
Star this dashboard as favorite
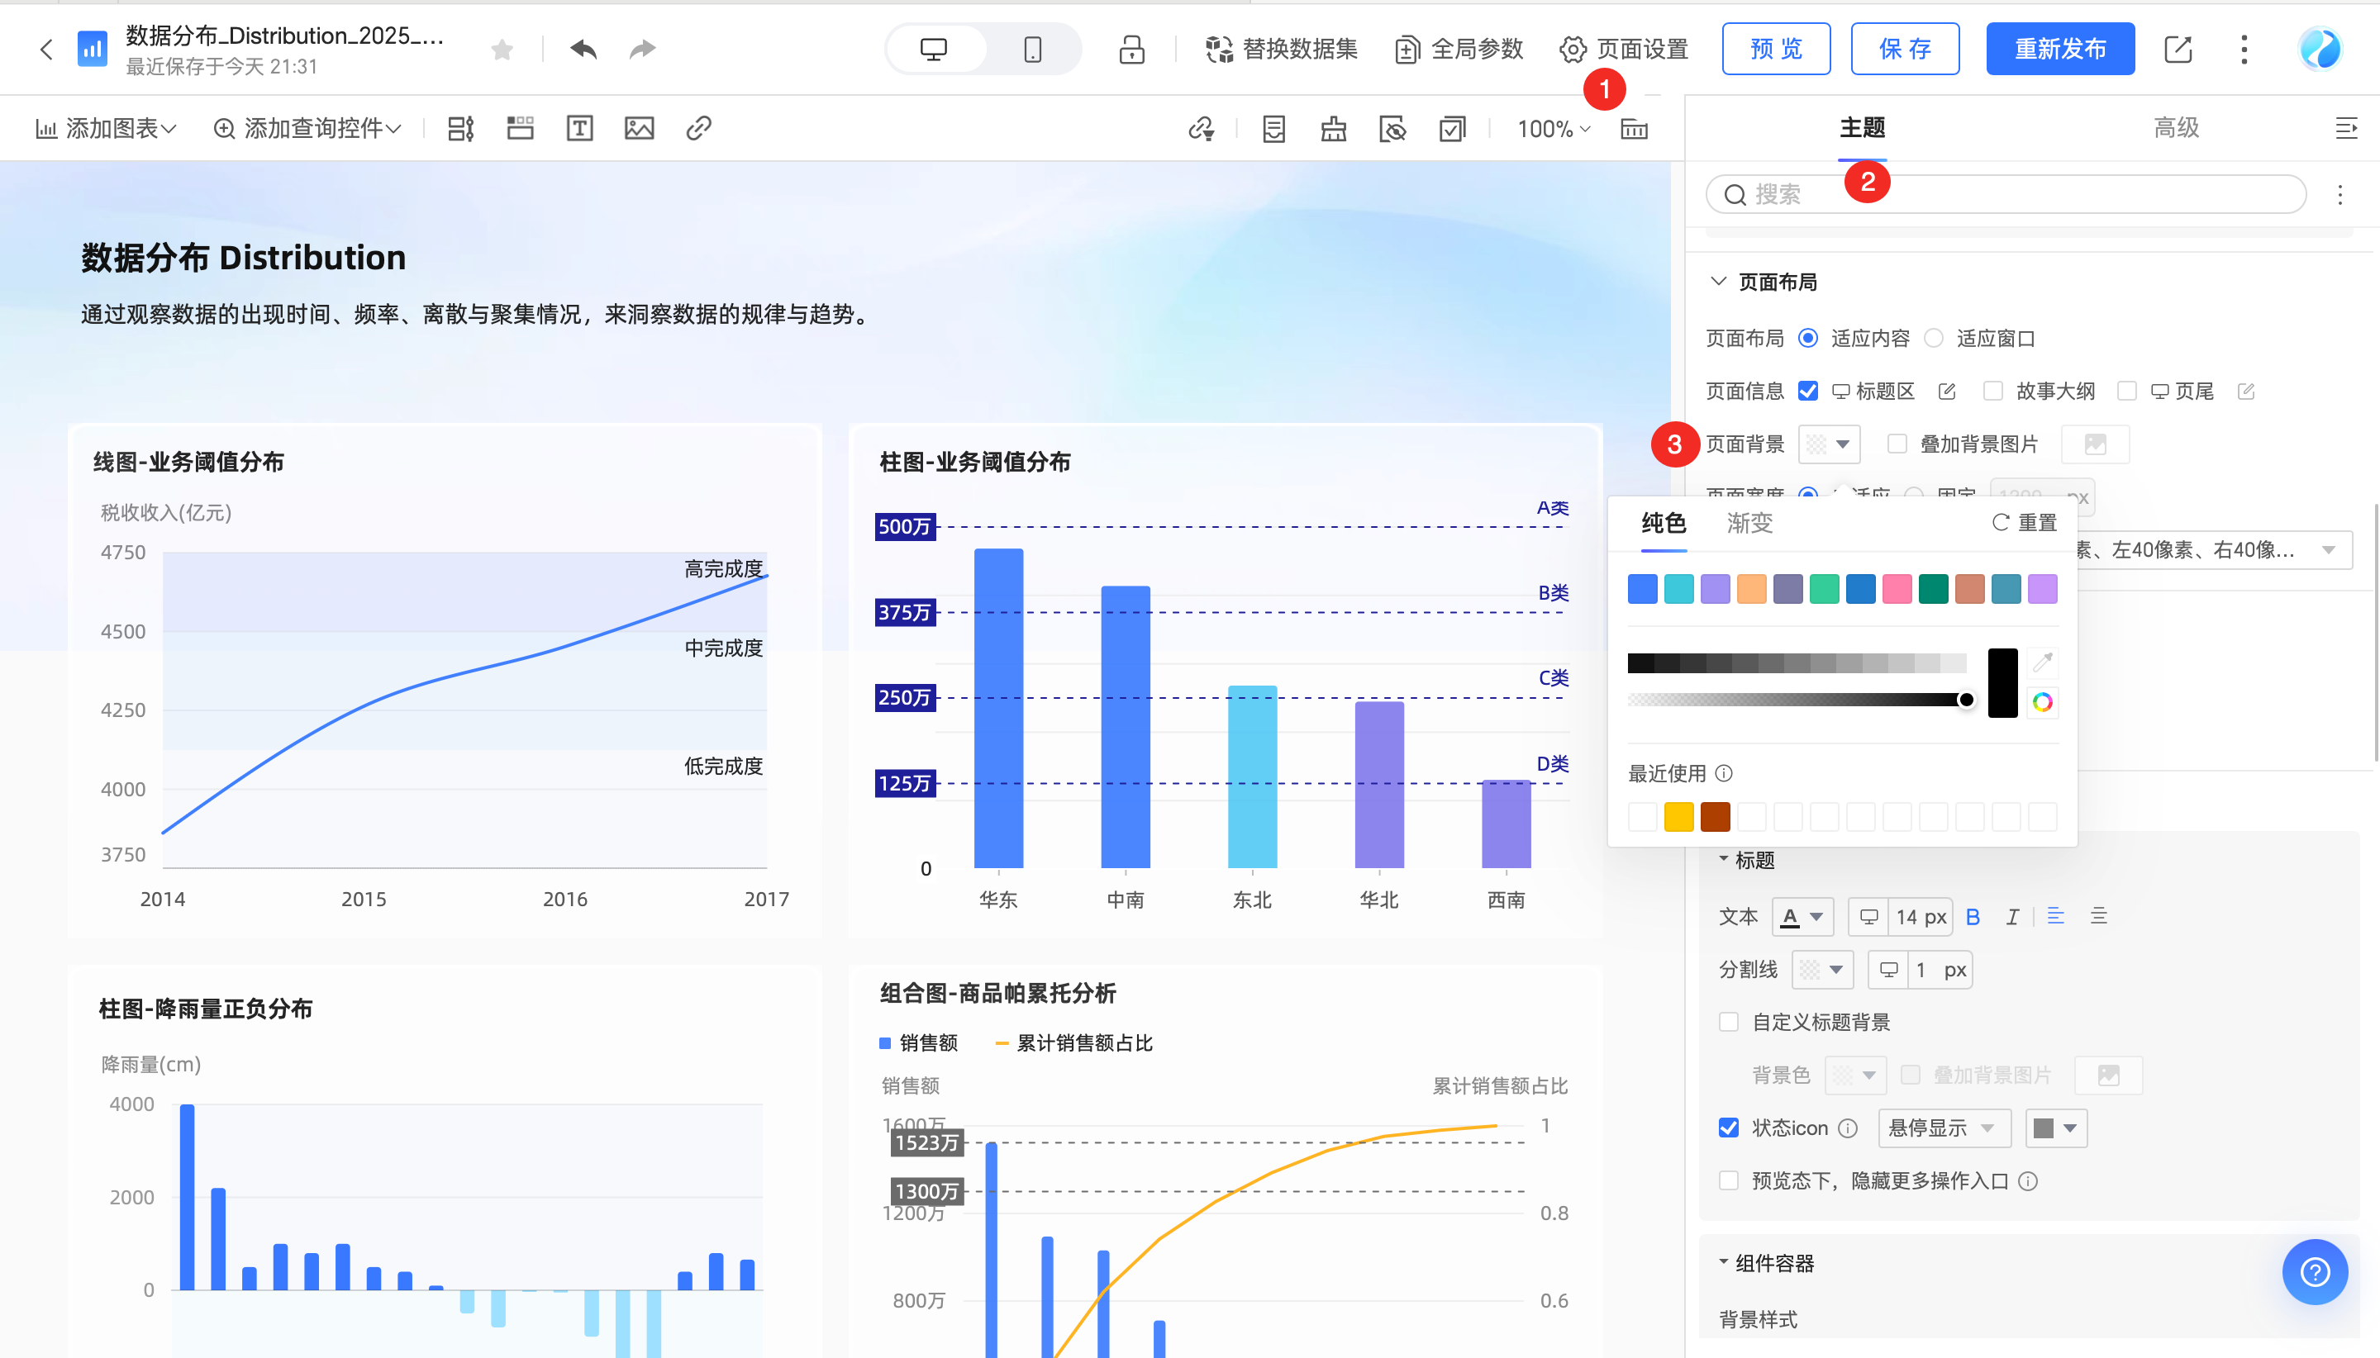click(x=502, y=50)
